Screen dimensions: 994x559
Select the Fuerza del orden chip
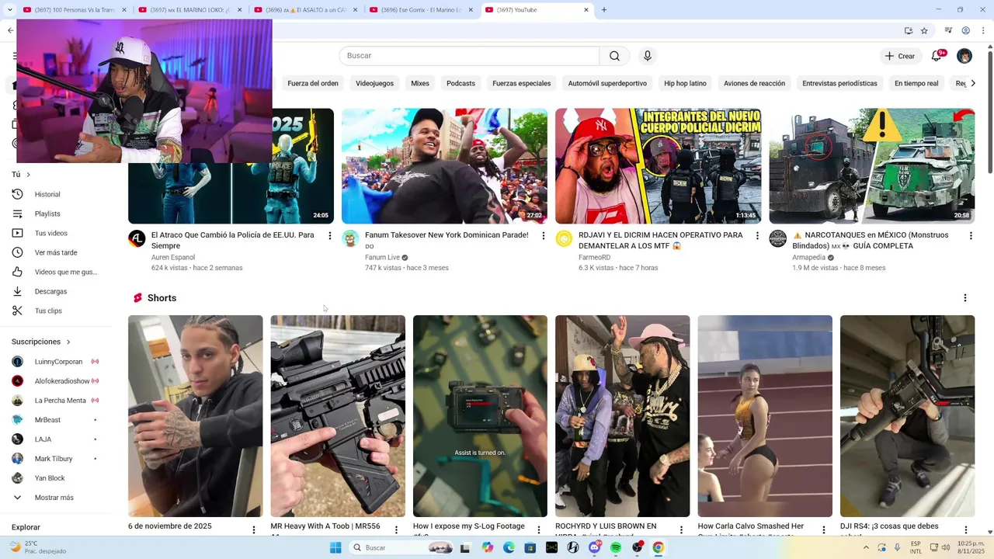pyautogui.click(x=313, y=83)
